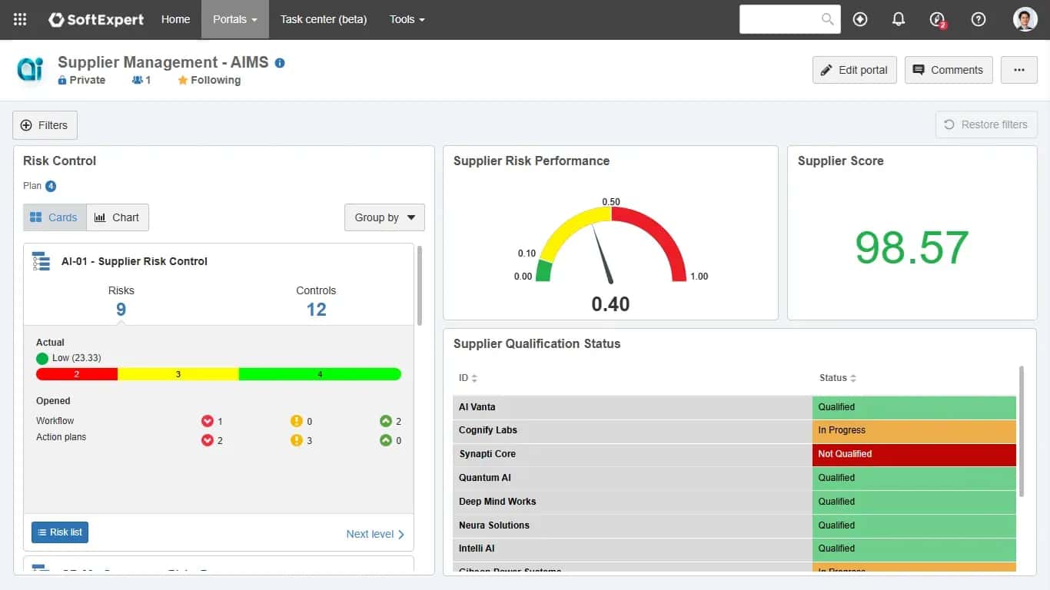The width and height of the screenshot is (1050, 590).
Task: Open the notifications bell
Action: 899,20
